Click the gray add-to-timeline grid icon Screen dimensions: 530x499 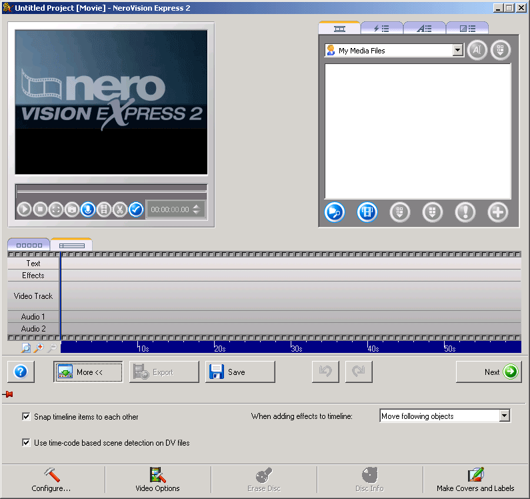click(x=399, y=212)
